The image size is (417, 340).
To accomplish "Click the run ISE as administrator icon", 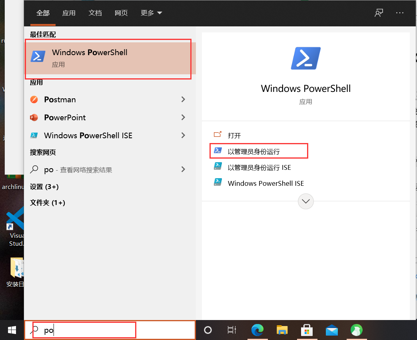I will pos(218,166).
